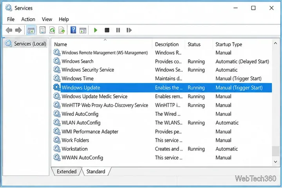Click 'The WLANS...' description cell
Viewport: 282px width, 188px height.
[x=169, y=123]
